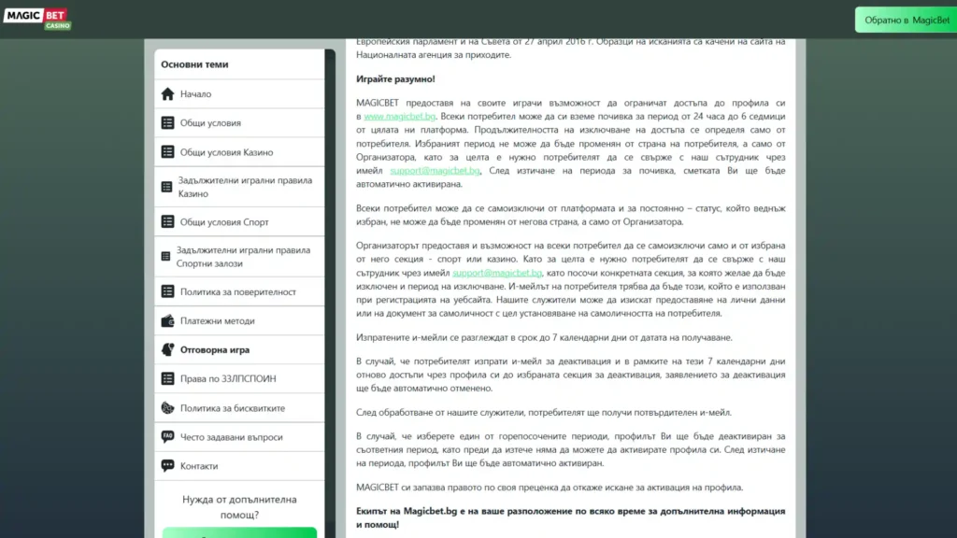Click the Нужда от допълнителна помощ? text

pos(239,507)
